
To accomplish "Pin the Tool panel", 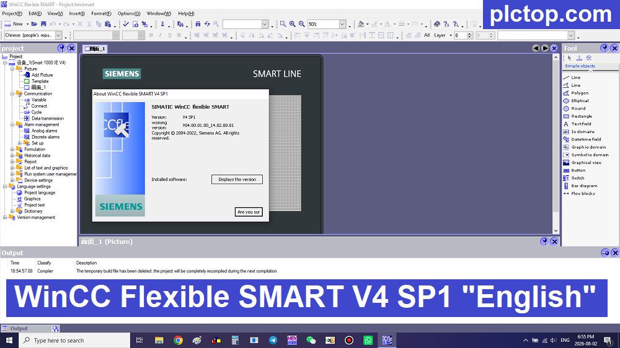I will pyautogui.click(x=604, y=48).
